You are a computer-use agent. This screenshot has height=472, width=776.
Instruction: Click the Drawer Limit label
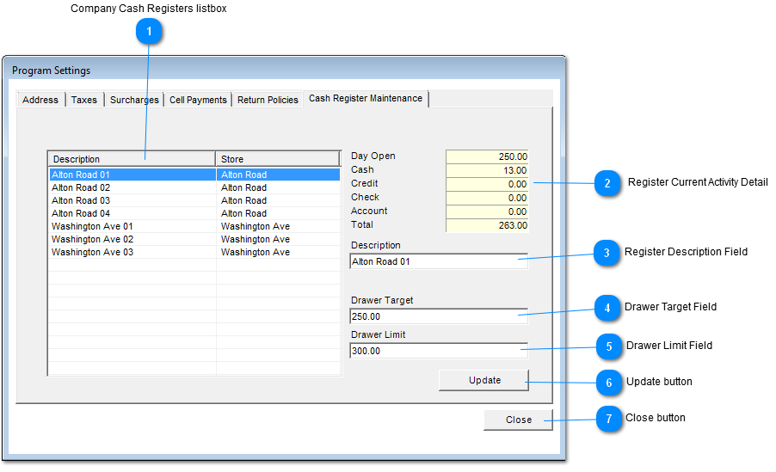[378, 334]
